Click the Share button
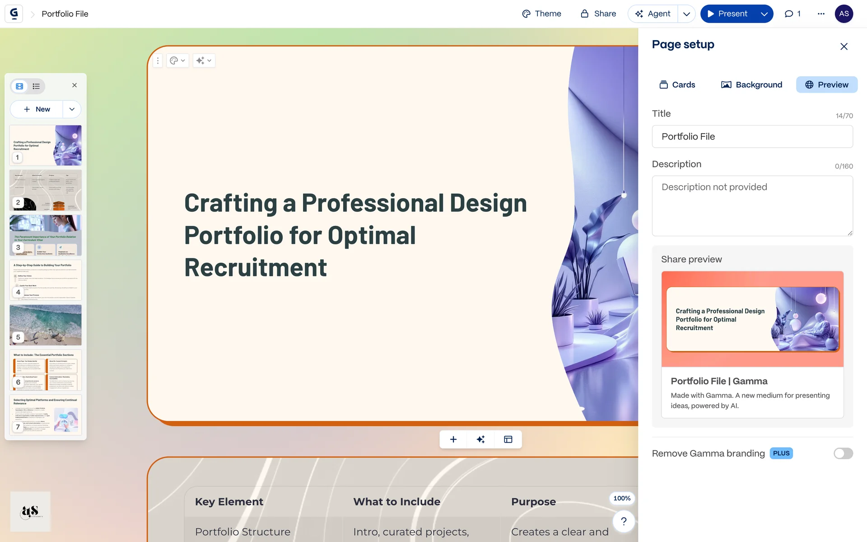The image size is (867, 542). click(598, 14)
